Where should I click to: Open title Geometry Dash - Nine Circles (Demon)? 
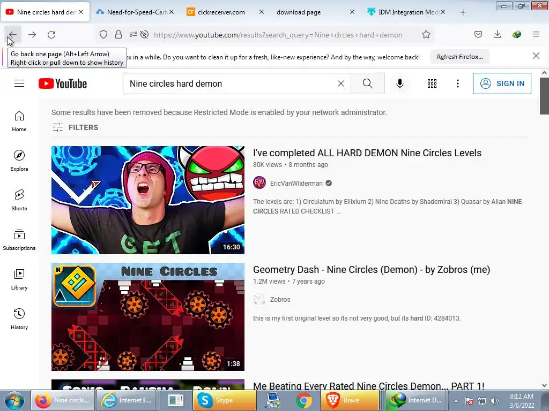(372, 270)
